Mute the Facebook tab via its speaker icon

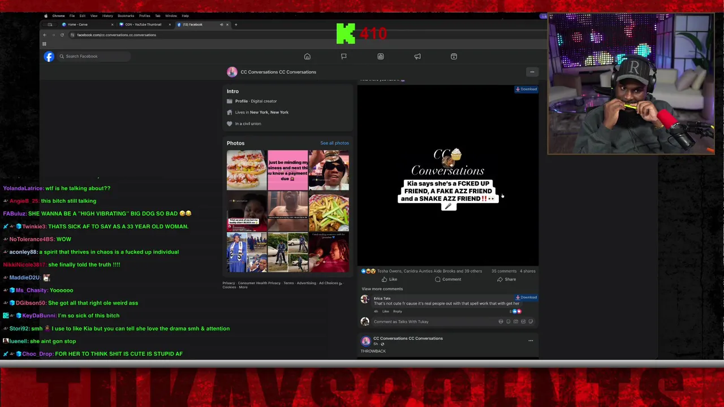click(221, 24)
